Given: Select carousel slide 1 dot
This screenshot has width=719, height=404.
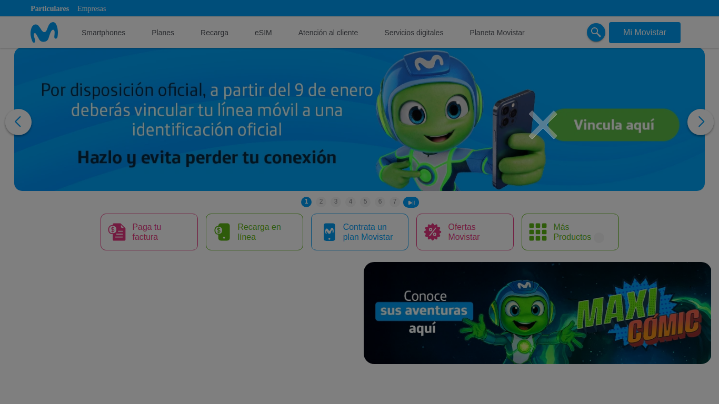Looking at the screenshot, I should coord(306,202).
